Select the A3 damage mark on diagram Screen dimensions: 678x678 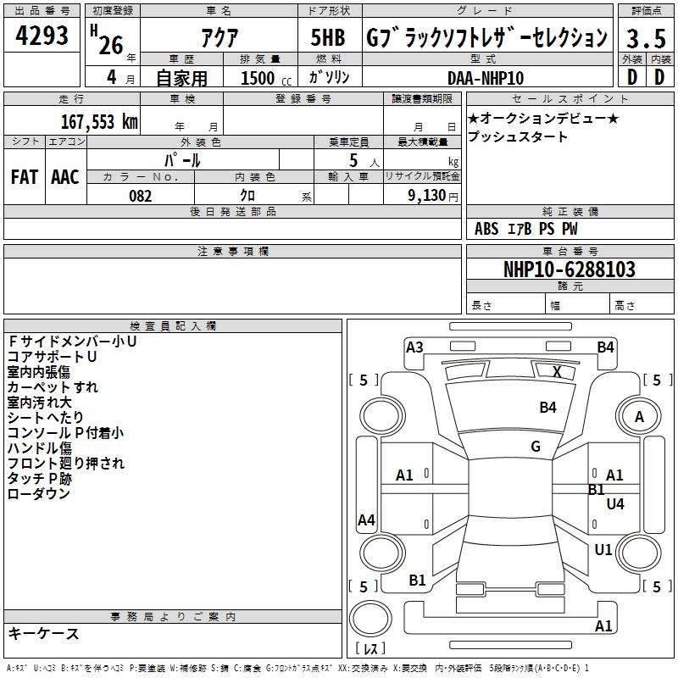click(414, 347)
